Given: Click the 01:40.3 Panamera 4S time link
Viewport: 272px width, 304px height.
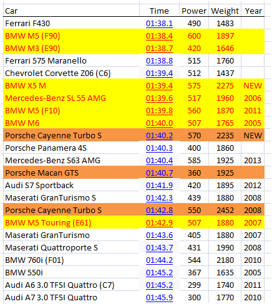Looking at the screenshot, I should 159,148.
